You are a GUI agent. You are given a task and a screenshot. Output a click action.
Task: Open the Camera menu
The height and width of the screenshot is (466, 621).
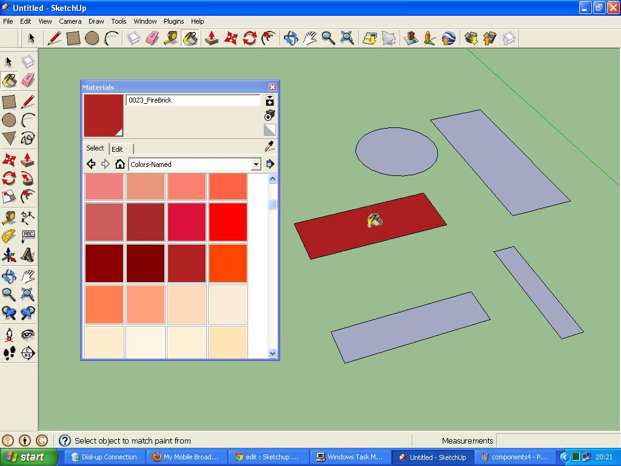(70, 21)
